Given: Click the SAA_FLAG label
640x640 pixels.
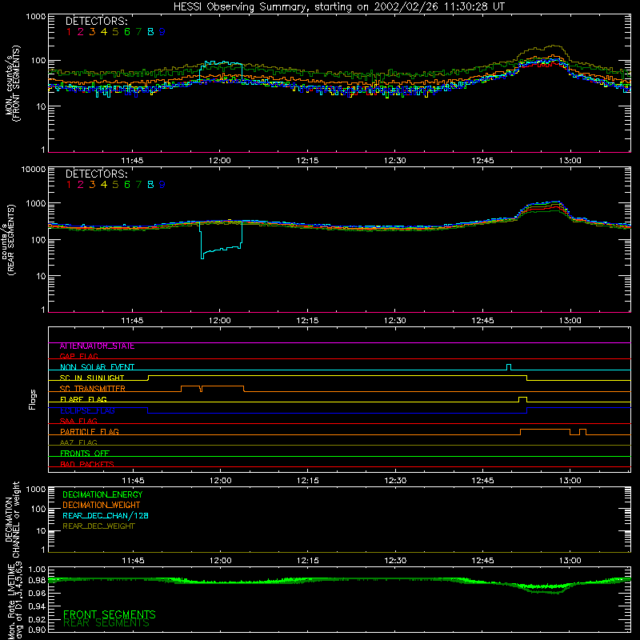Looking at the screenshot, I should (x=78, y=421).
